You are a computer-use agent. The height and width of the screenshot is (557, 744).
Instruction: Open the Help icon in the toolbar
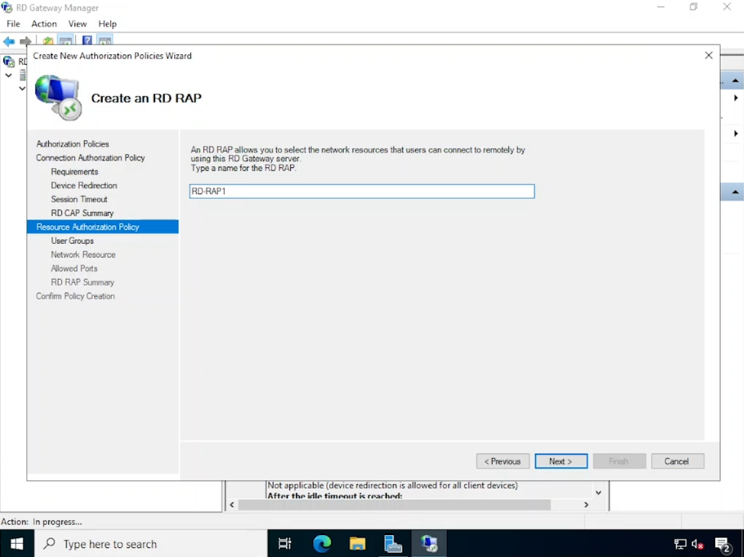[87, 40]
